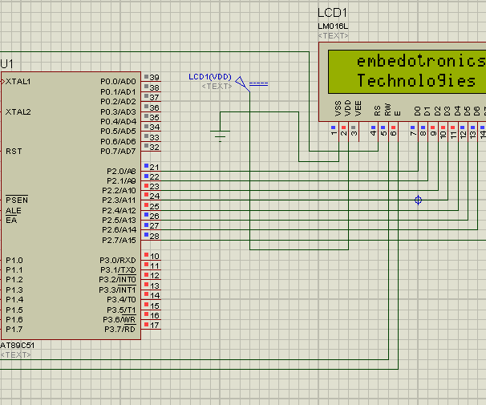Select pin number 24 on U1

pos(154,196)
